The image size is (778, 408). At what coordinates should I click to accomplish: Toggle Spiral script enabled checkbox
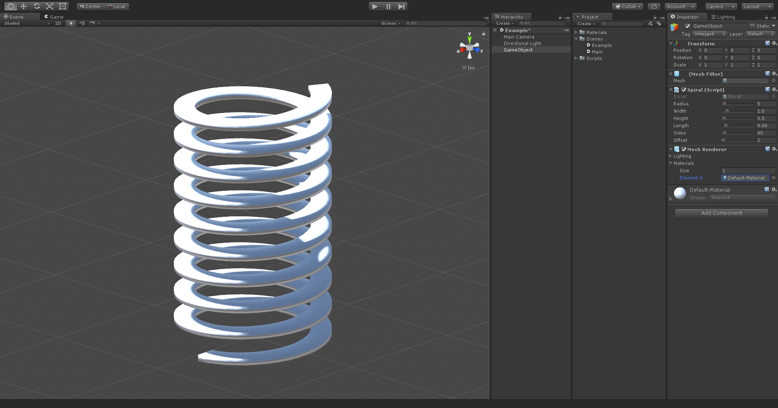pos(684,90)
